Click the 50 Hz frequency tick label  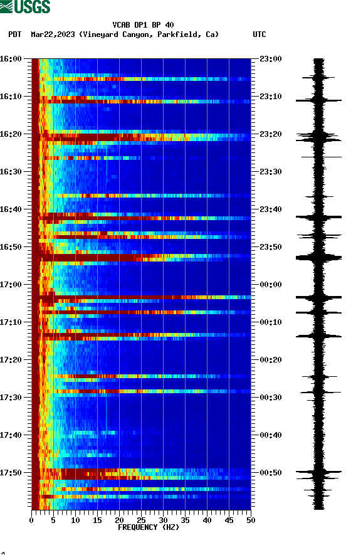(251, 520)
